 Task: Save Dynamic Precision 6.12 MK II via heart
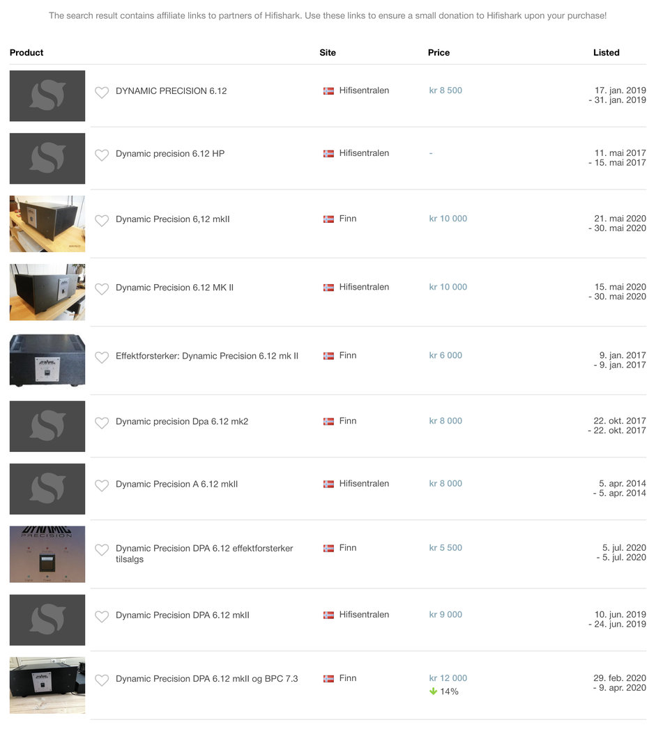[101, 289]
